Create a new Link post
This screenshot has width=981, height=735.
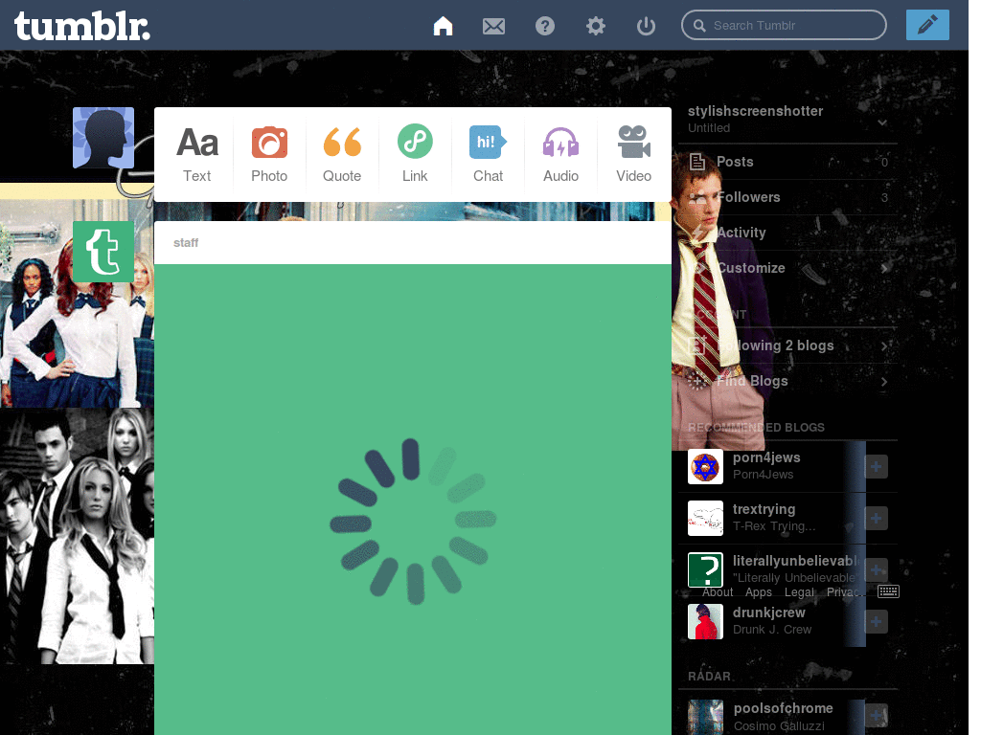[x=415, y=154]
